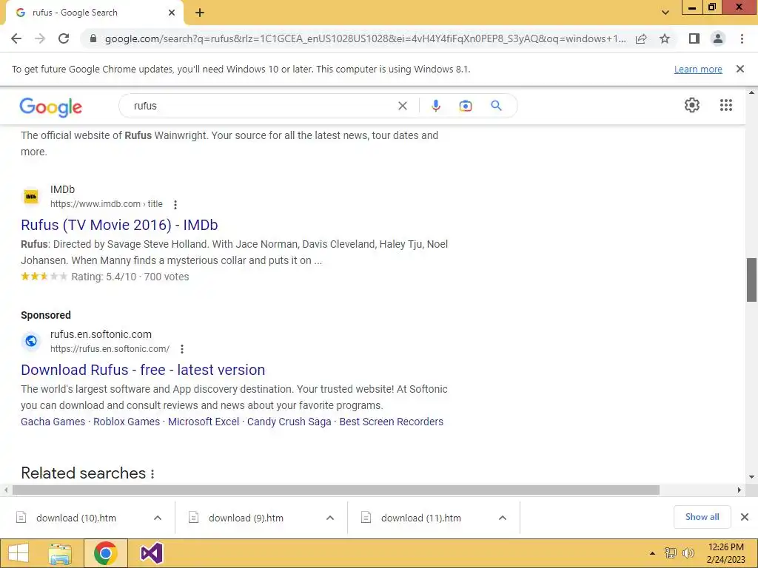Open more options for the IMDb result
The height and width of the screenshot is (568, 758).
coord(175,205)
